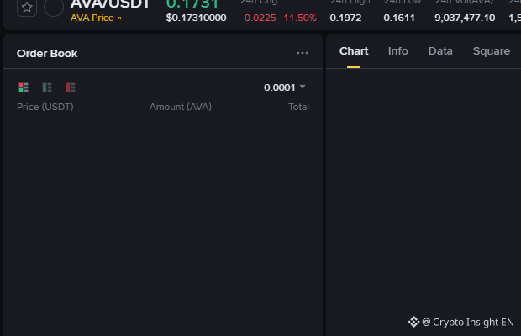Click the Total column header
The image size is (521, 336).
tap(298, 107)
